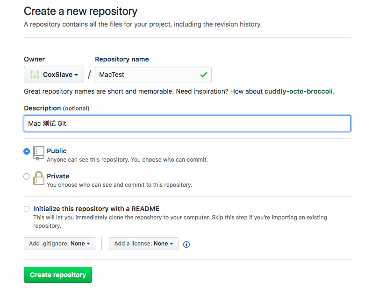Click the Private option label
Screen dimensions: 371x293
click(x=58, y=176)
